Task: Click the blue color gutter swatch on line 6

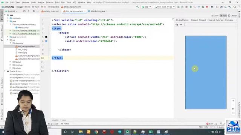Action: coord(46,41)
